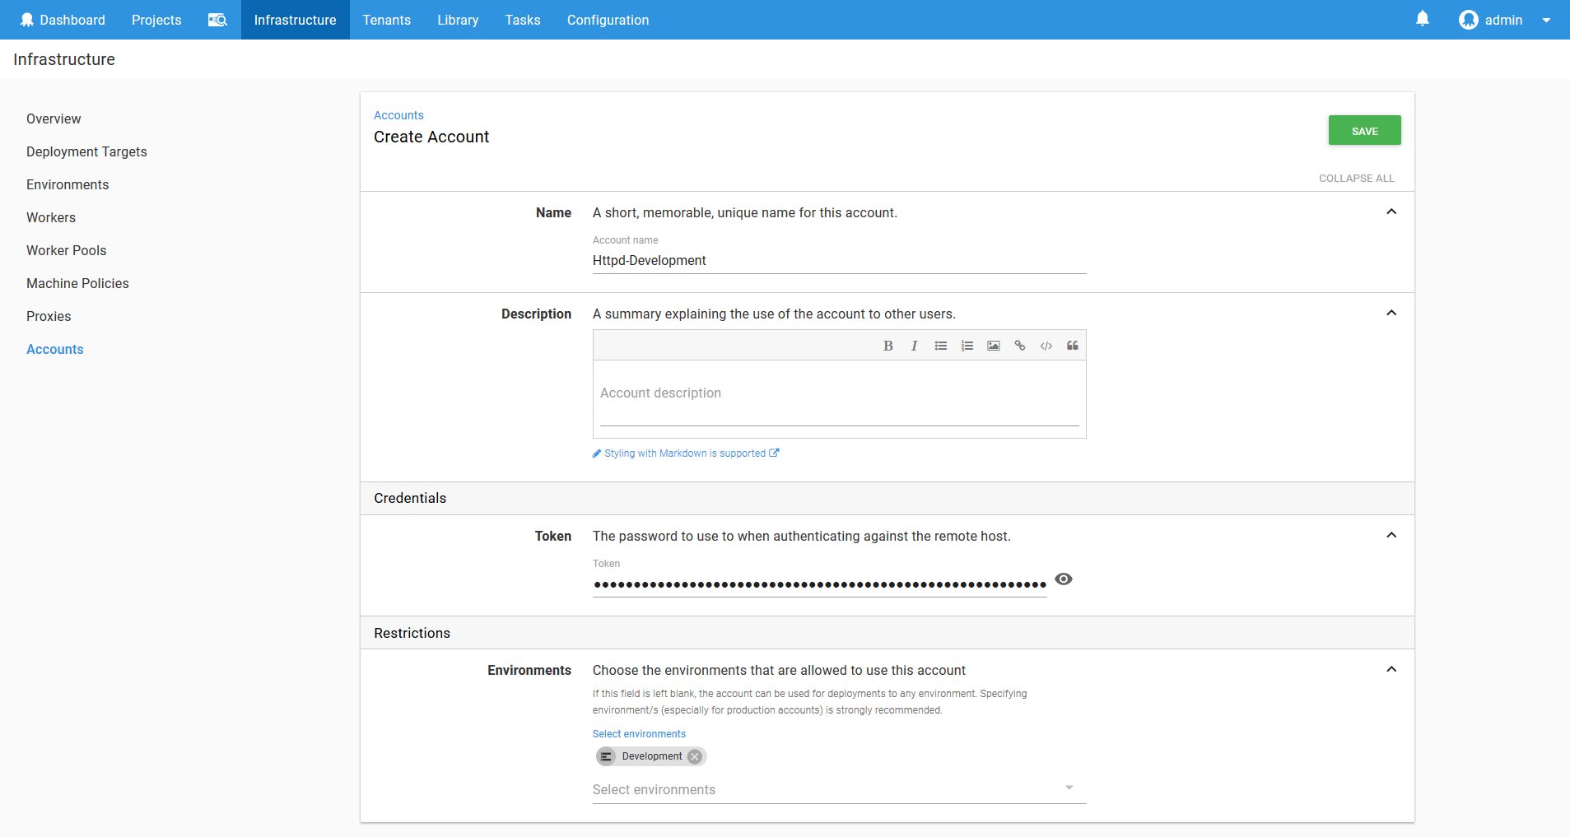Viewport: 1570px width, 837px height.
Task: Insert image into account description
Action: click(993, 346)
